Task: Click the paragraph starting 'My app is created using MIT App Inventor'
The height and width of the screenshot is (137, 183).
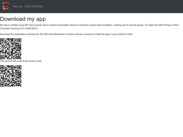Action: (89, 27)
